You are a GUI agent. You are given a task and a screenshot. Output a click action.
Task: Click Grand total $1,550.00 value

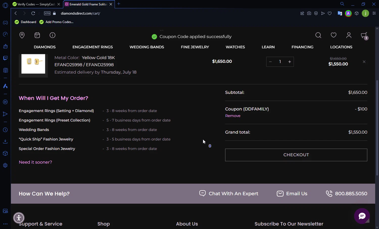point(358,132)
